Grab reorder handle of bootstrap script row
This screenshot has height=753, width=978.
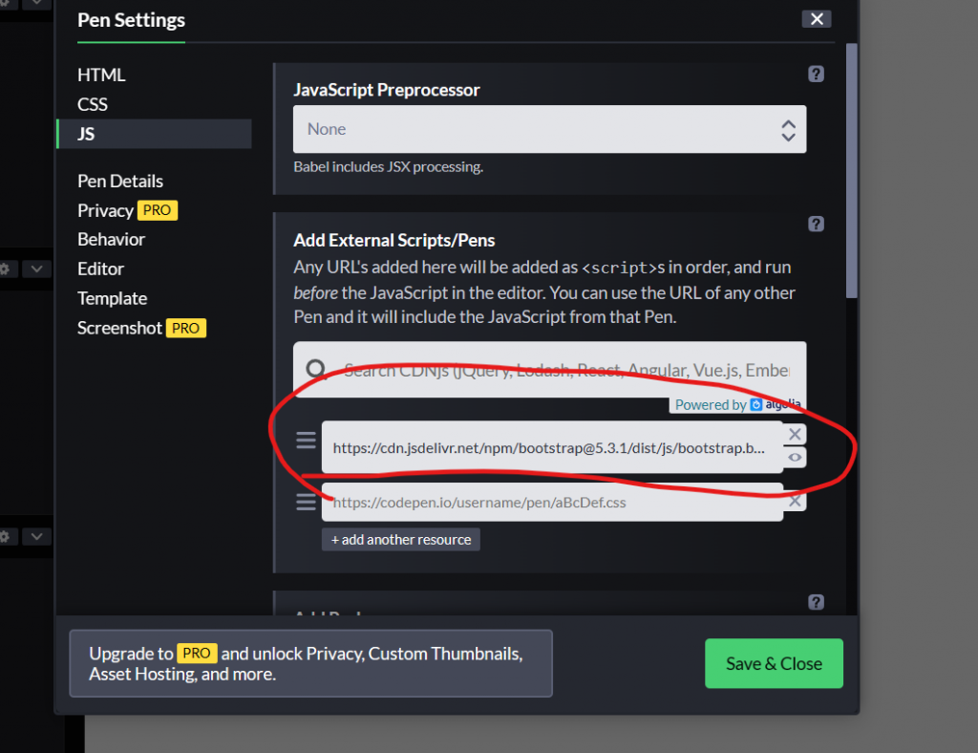click(x=306, y=441)
